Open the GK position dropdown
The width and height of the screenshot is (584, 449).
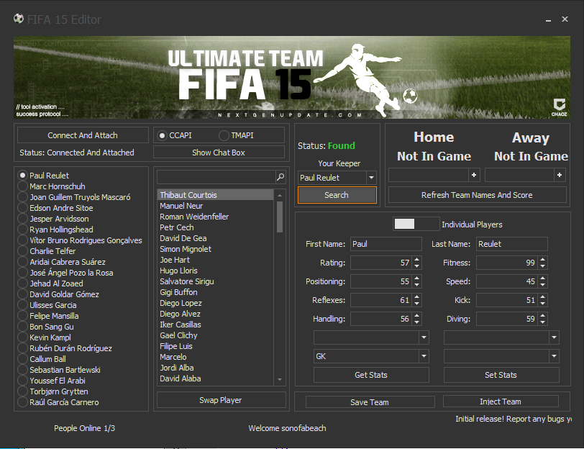pos(424,356)
